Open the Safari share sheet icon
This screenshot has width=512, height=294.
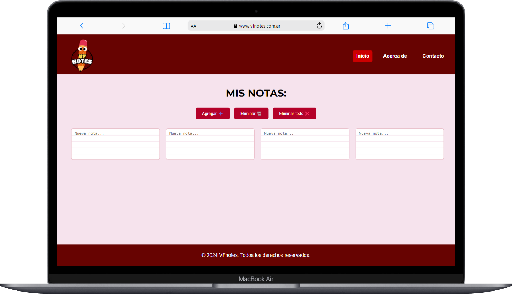pos(345,25)
